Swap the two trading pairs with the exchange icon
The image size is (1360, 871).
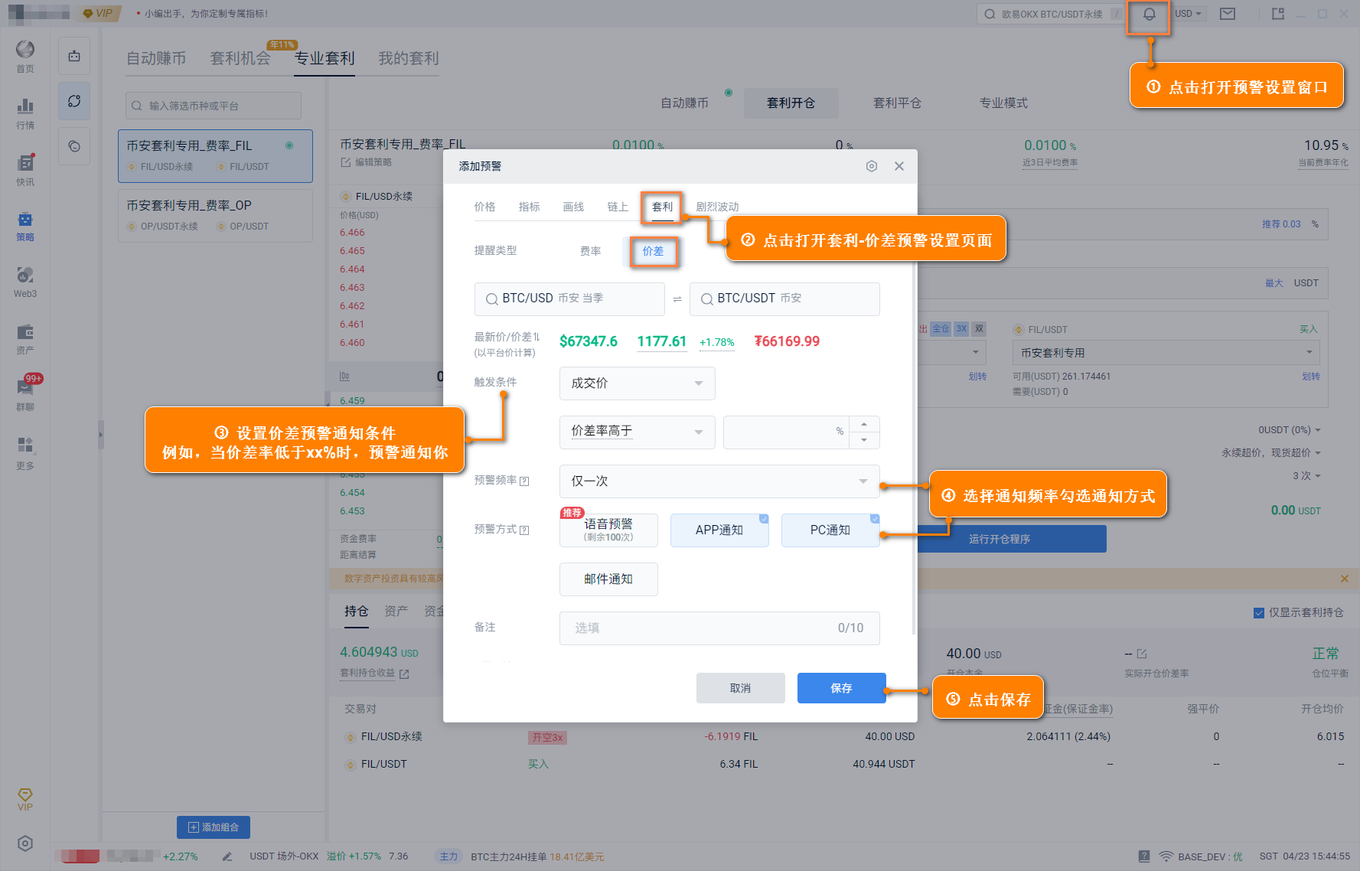[677, 299]
